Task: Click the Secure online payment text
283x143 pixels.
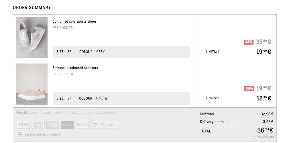Action: (x=42, y=134)
